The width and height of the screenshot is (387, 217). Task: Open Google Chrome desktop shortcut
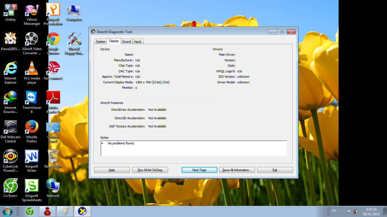(x=53, y=44)
